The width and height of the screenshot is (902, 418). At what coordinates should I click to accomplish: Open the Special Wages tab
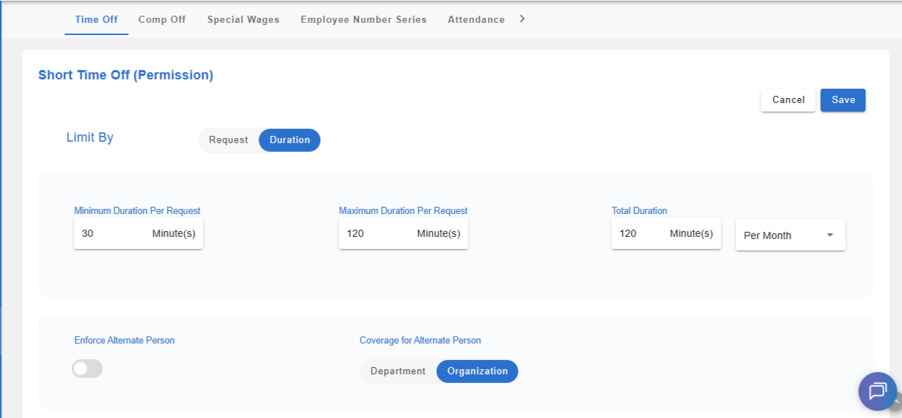click(x=244, y=19)
